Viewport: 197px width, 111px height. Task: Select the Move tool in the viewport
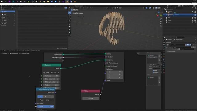[70, 18]
